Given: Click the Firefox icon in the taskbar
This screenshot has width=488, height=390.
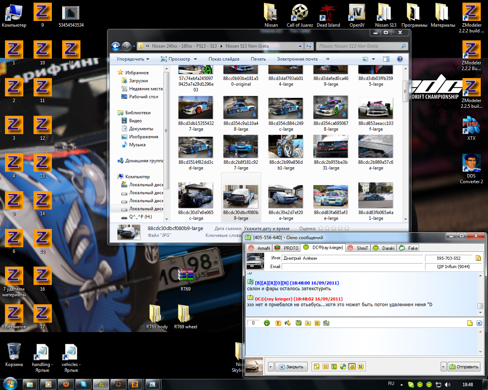Looking at the screenshot, I should [x=66, y=384].
